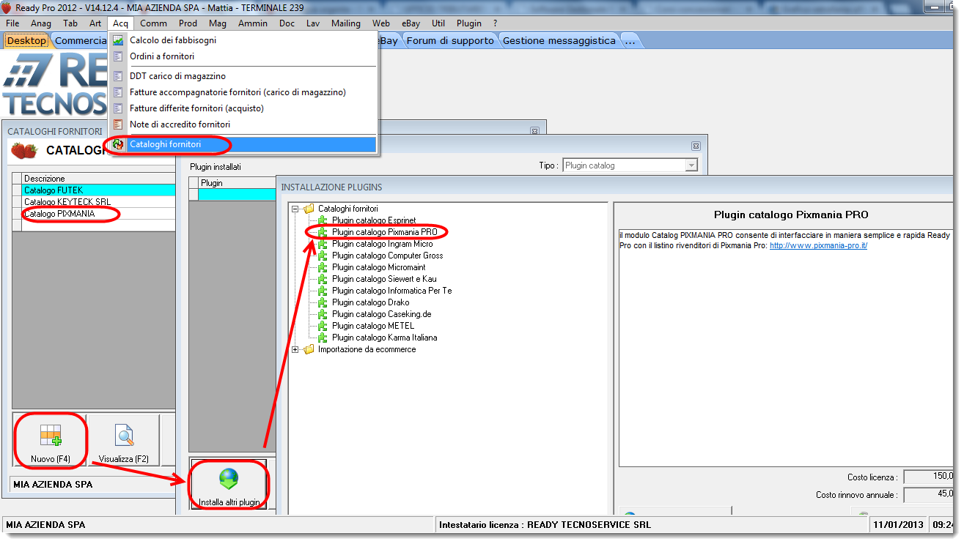Image resolution: width=964 pixels, height=544 pixels.
Task: Click the Karma Italiana plugin puzzle icon
Action: [x=323, y=338]
